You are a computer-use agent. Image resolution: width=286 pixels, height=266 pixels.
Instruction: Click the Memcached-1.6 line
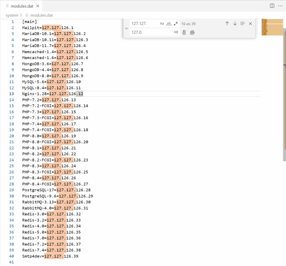click(x=55, y=58)
